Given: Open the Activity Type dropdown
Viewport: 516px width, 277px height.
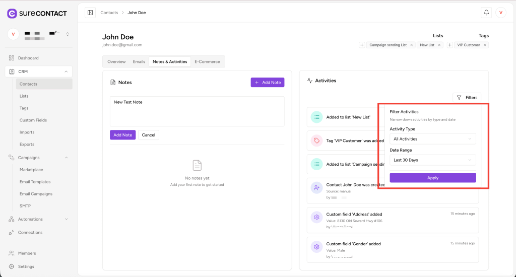Looking at the screenshot, I should (x=432, y=139).
